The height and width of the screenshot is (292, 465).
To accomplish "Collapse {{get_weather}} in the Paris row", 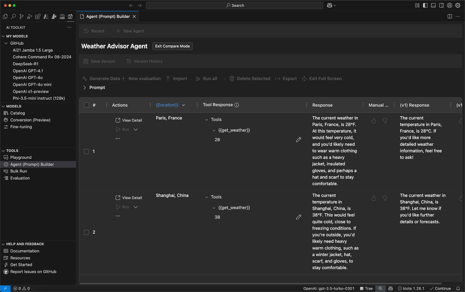I will pos(214,130).
